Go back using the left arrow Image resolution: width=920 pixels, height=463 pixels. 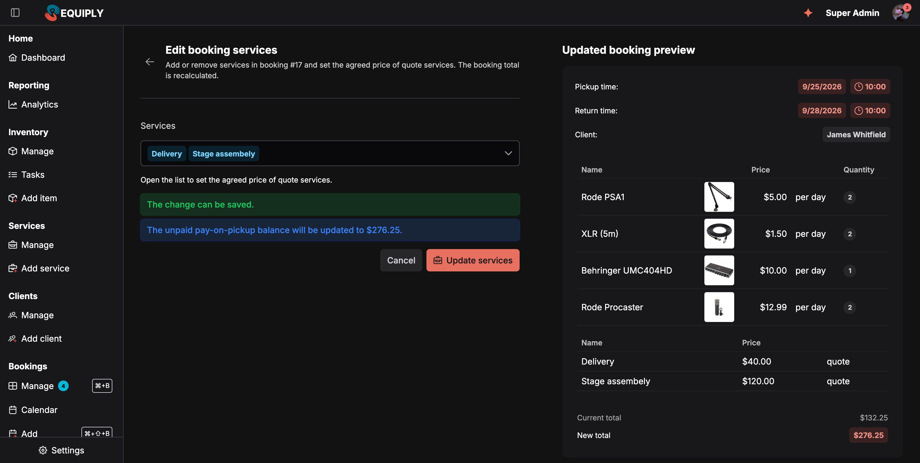(x=150, y=62)
